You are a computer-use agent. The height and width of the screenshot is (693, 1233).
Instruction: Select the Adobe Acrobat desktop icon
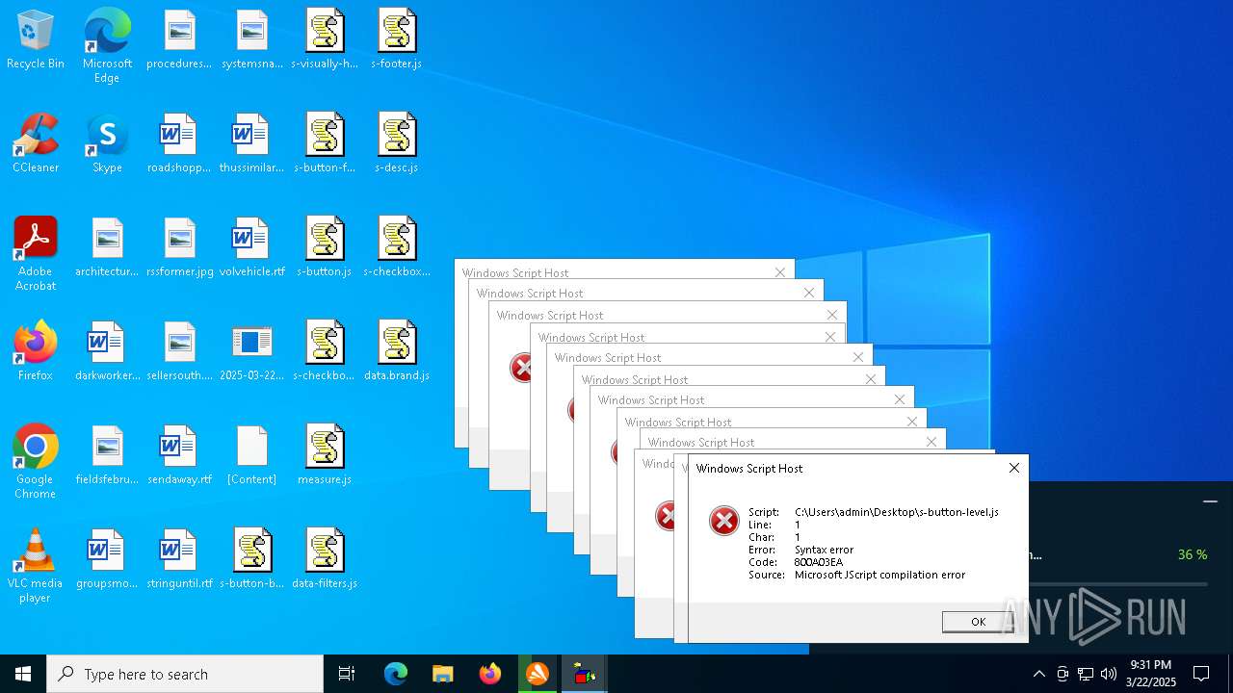tap(36, 254)
